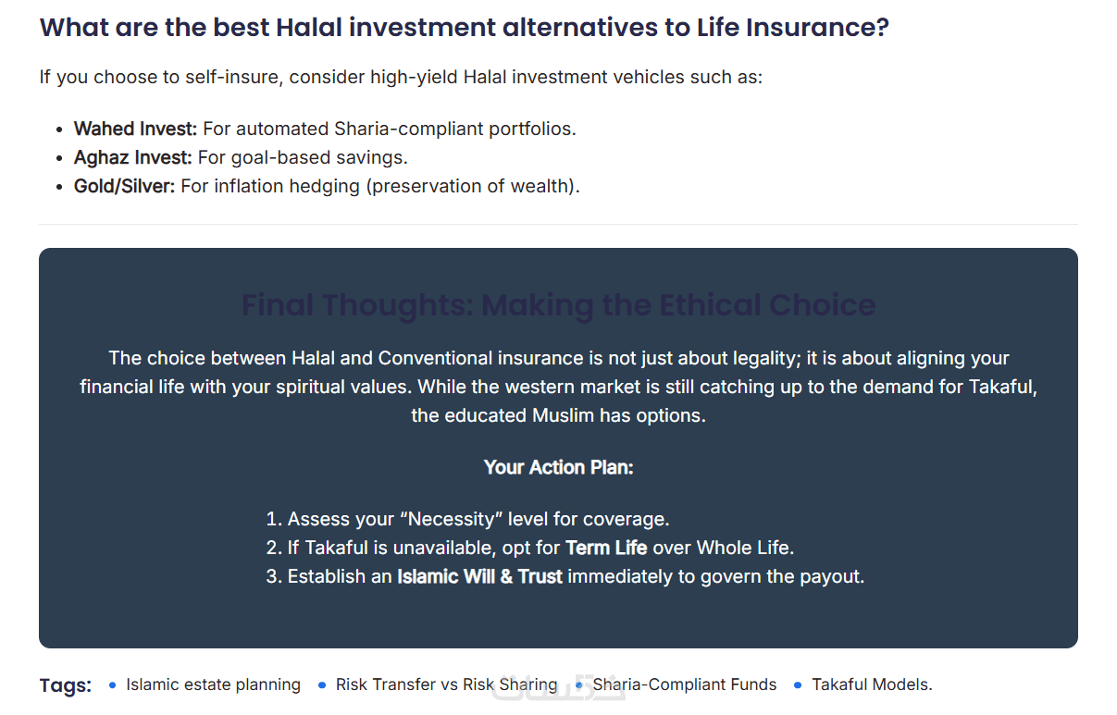This screenshot has width=1117, height=715.
Task: Open the Risk Transfer vs Risk Sharing tag
Action: point(446,684)
